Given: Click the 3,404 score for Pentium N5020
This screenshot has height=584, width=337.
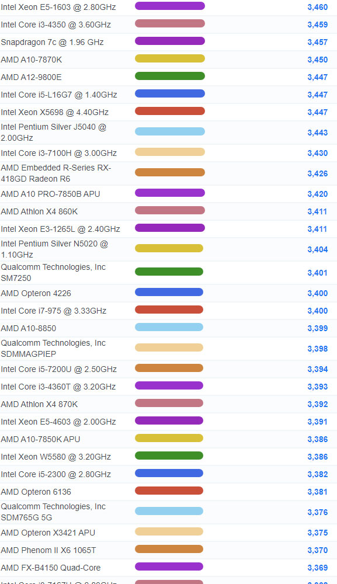Looking at the screenshot, I should click(318, 249).
